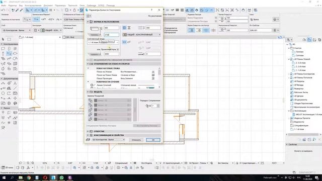
Task: Open taskbar search magnifier
Action: click(12, 177)
